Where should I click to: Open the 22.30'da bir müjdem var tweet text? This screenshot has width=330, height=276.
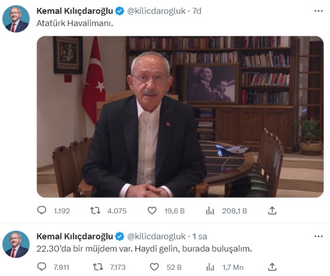144,249
